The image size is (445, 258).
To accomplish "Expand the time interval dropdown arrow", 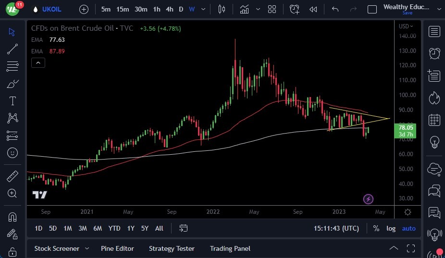I will pos(204,9).
